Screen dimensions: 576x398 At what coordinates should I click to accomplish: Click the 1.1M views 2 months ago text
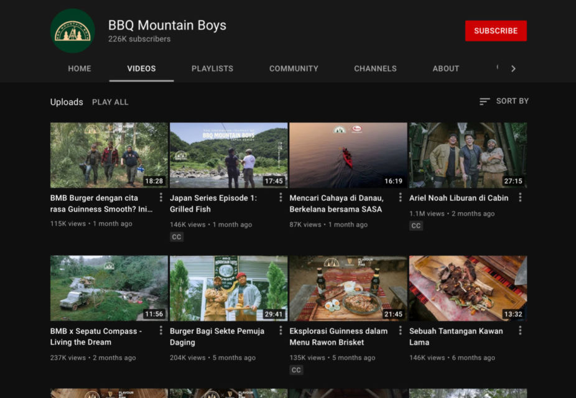(452, 214)
